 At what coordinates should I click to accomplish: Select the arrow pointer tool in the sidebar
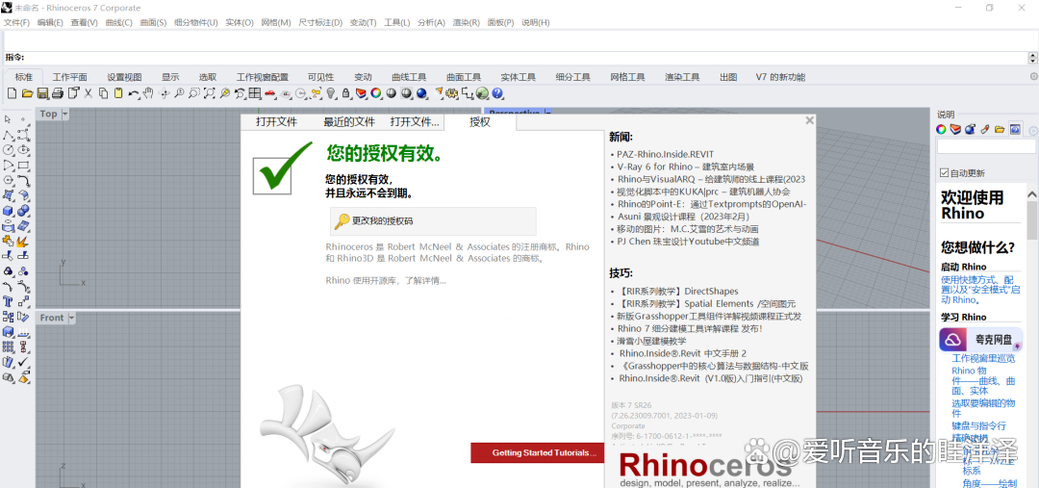(x=8, y=118)
